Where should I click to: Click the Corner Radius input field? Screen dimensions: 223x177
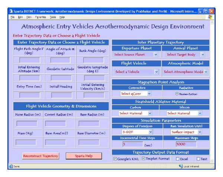tap(55, 124)
